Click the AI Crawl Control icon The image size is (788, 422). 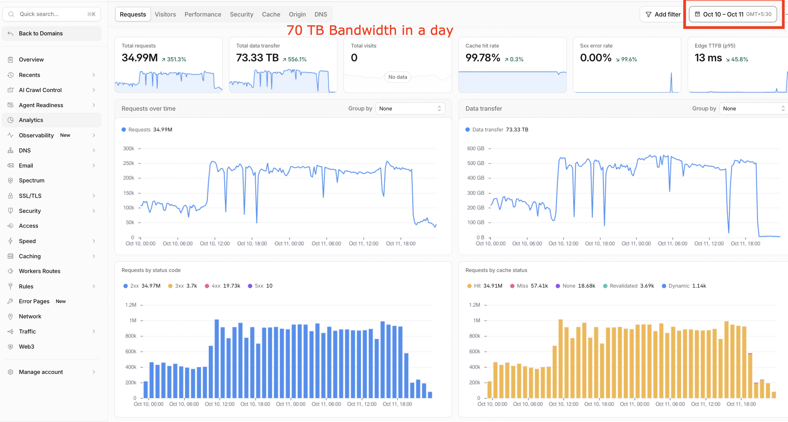[11, 90]
